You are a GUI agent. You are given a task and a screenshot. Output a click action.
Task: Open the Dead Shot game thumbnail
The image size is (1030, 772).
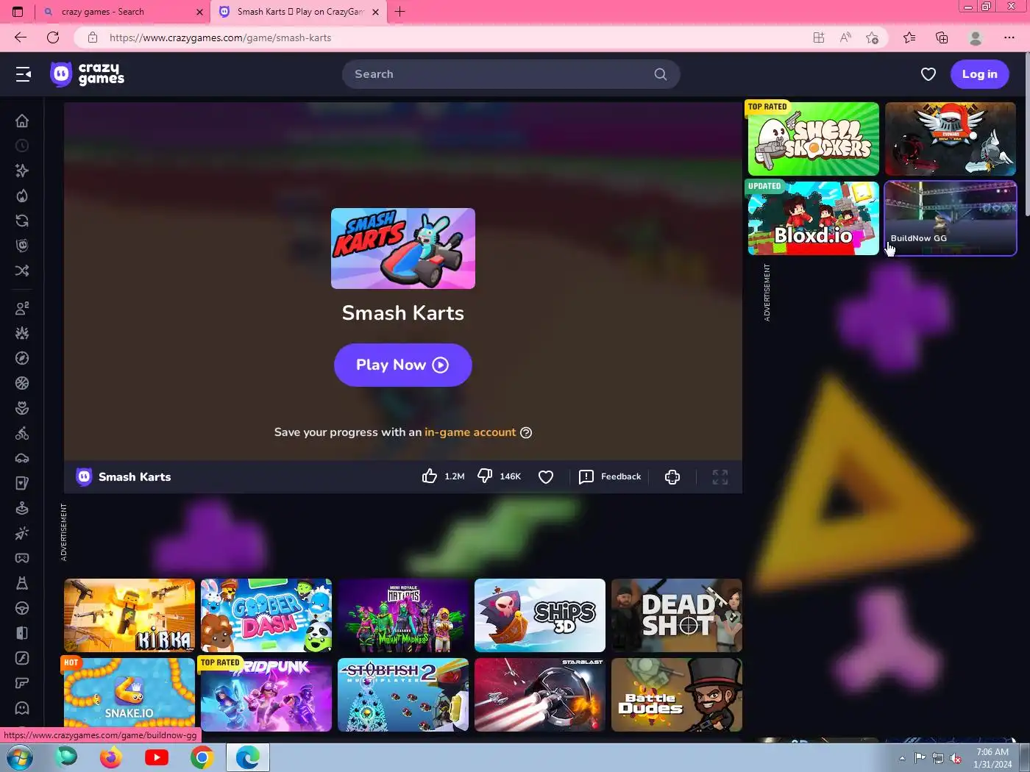(x=677, y=615)
